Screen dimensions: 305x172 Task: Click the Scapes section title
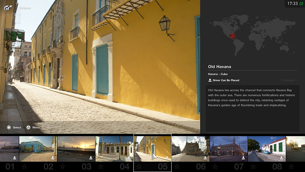tap(25, 8)
